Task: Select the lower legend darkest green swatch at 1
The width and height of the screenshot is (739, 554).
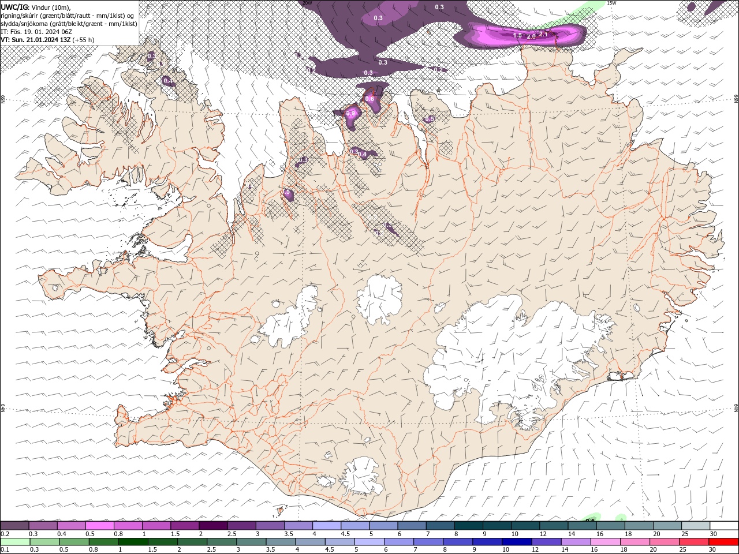Action: pyautogui.click(x=133, y=542)
